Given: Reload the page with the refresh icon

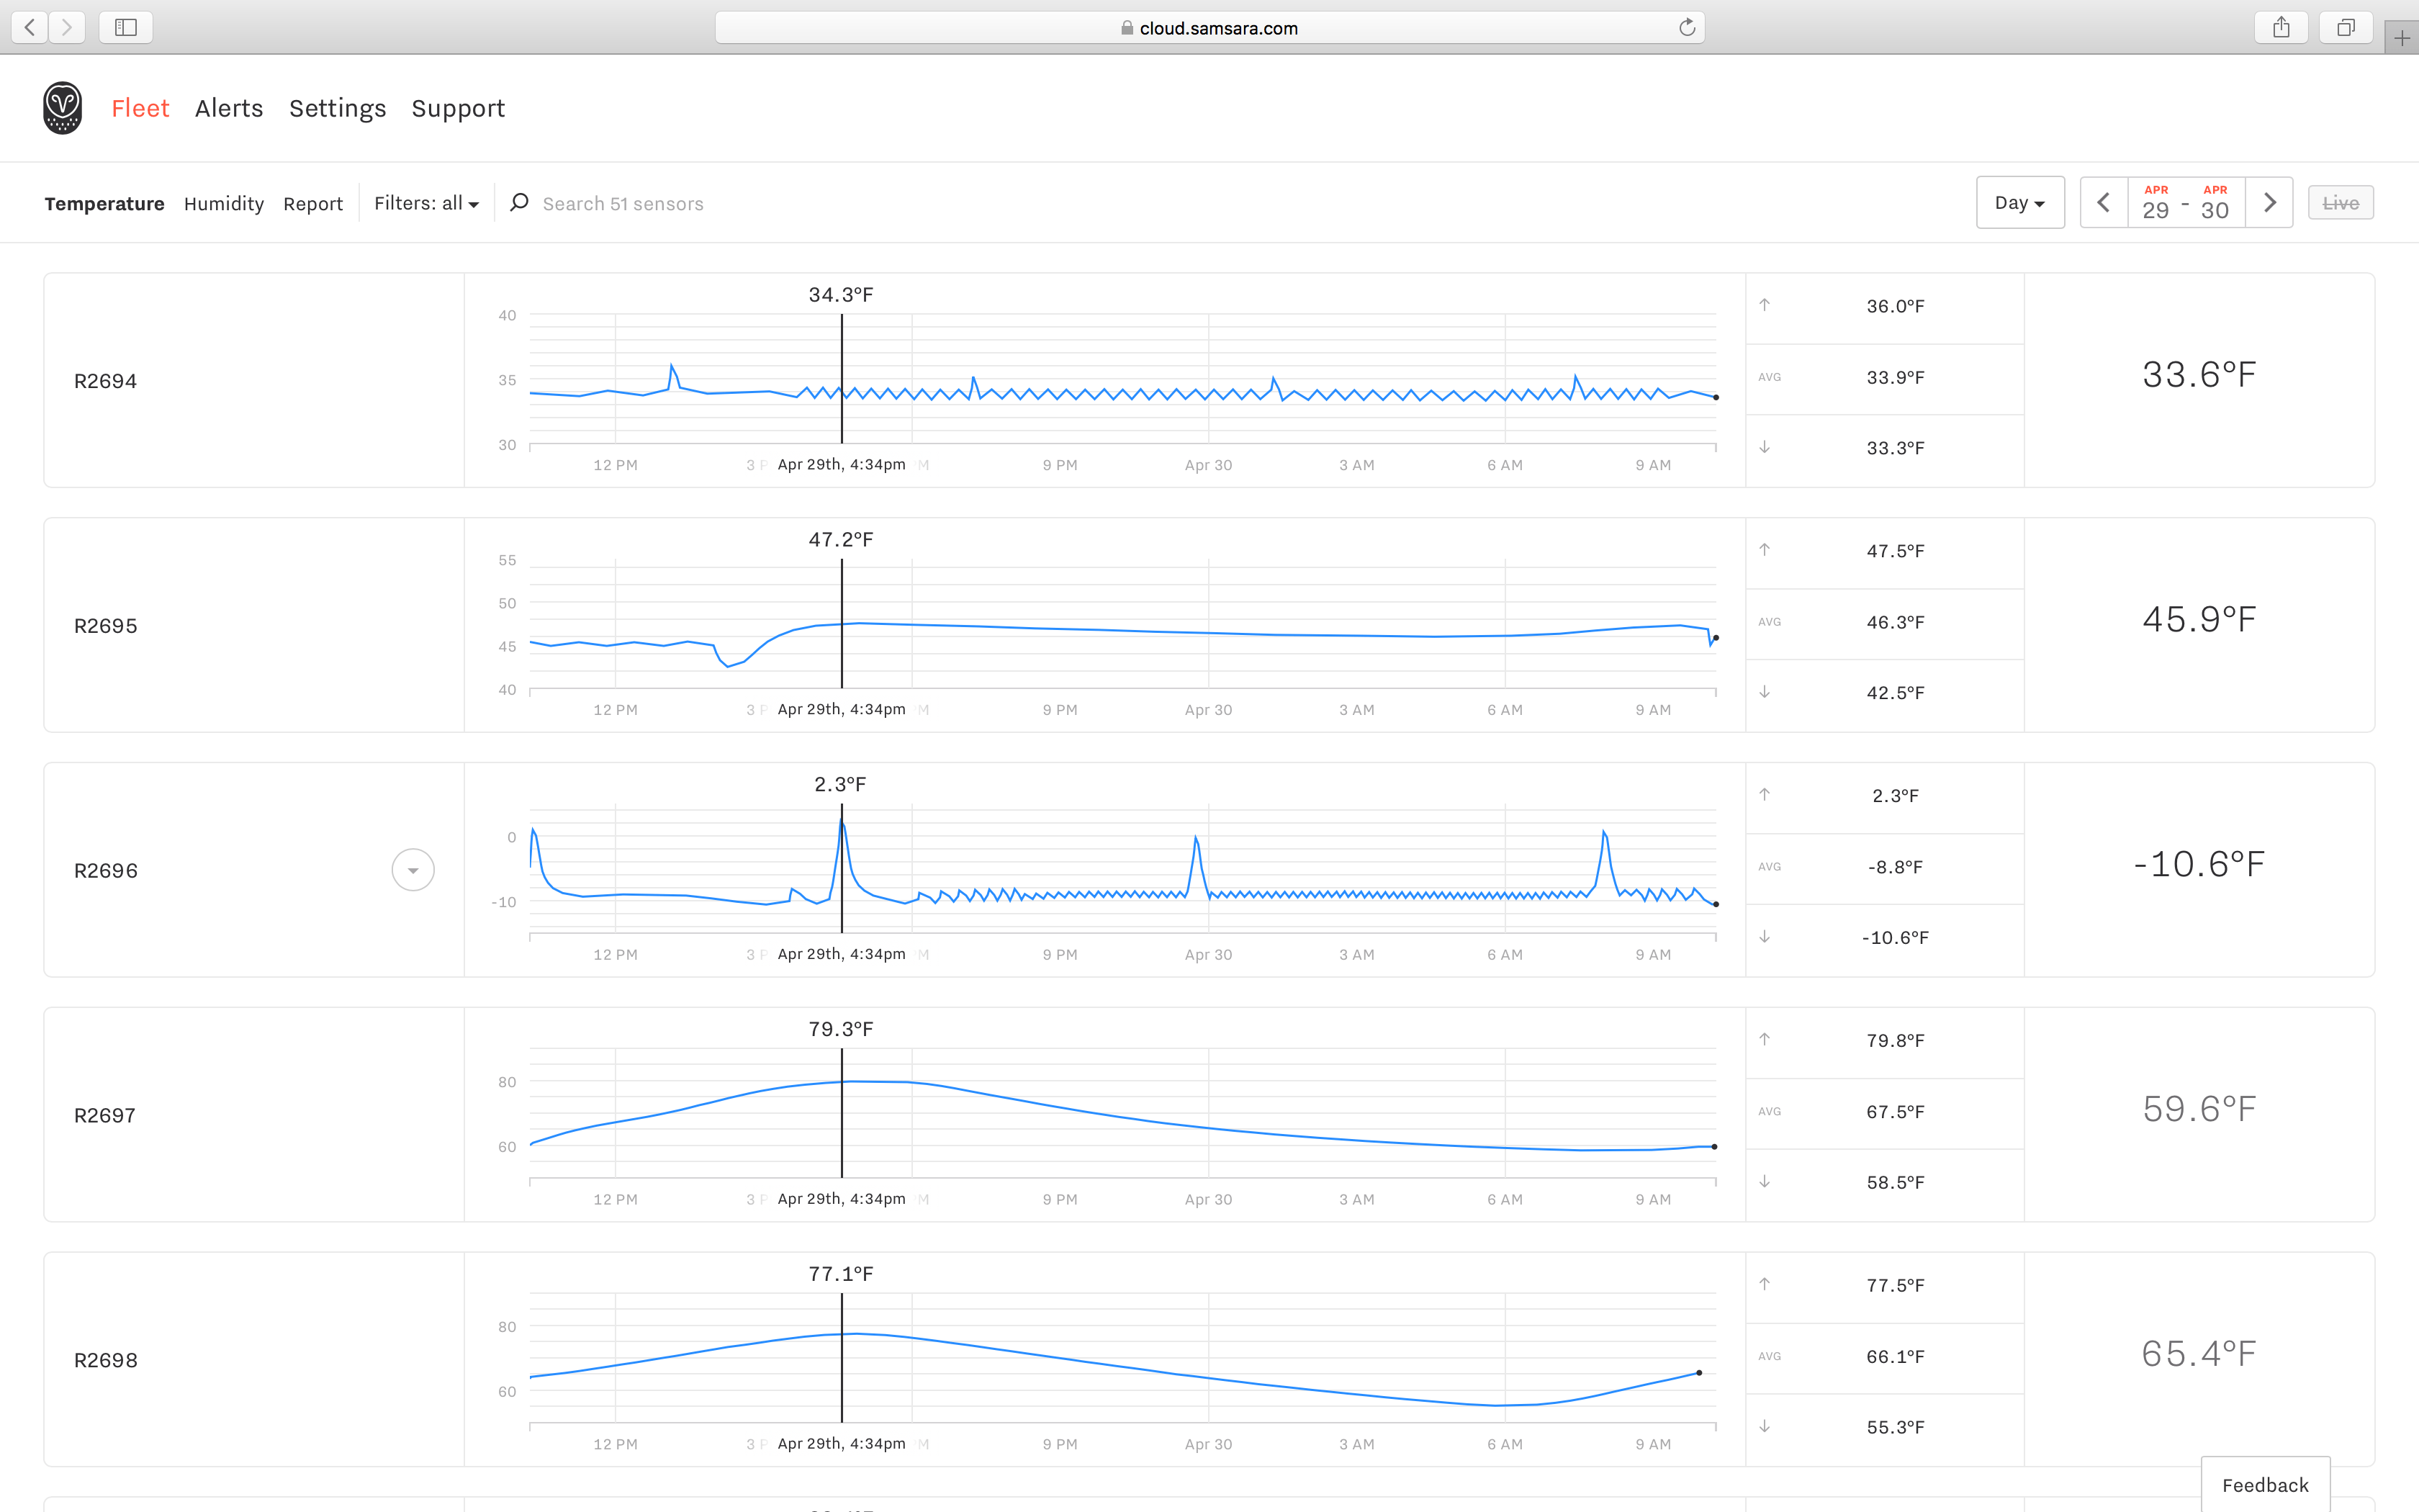Looking at the screenshot, I should pyautogui.click(x=1688, y=27).
